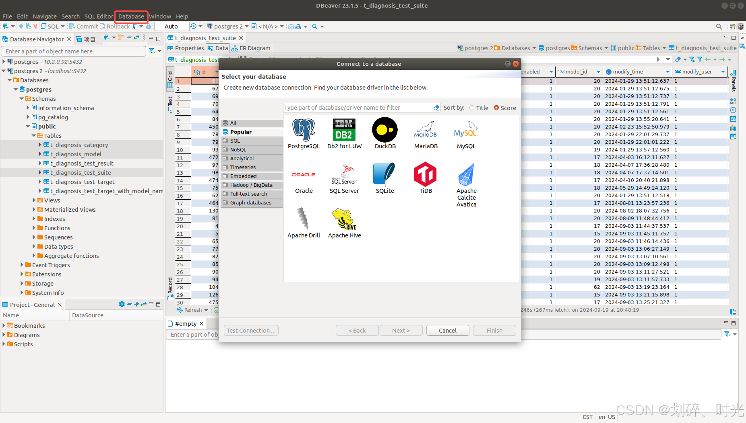The height and width of the screenshot is (423, 746).
Task: Expand the information_schema tree node
Action: pyautogui.click(x=28, y=108)
